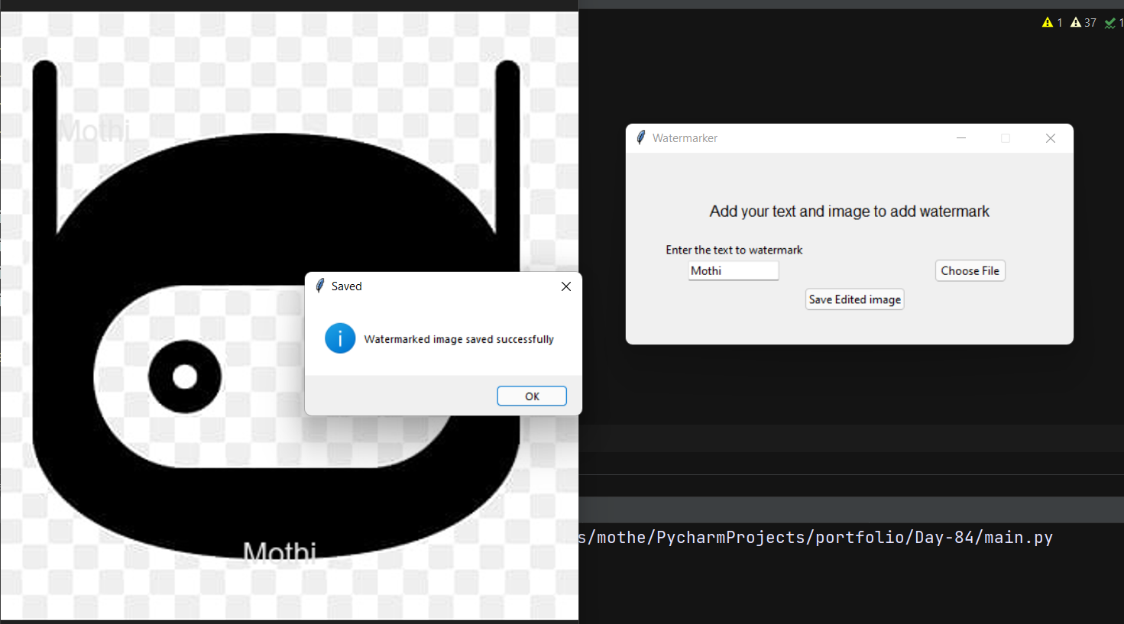Image resolution: width=1124 pixels, height=624 pixels.
Task: Click OK in the Saved dialog
Action: (532, 396)
